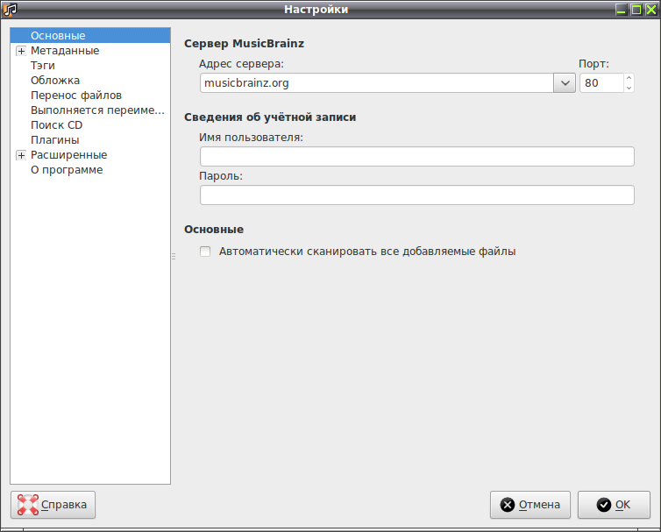Minimize the Настройки window
This screenshot has width=661, height=532.
click(621, 10)
